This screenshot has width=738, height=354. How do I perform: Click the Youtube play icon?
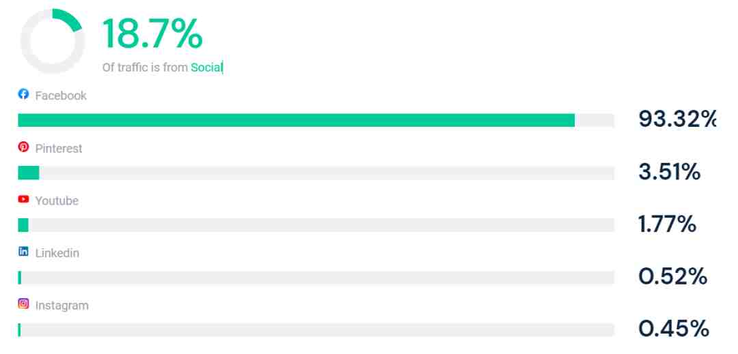23,200
